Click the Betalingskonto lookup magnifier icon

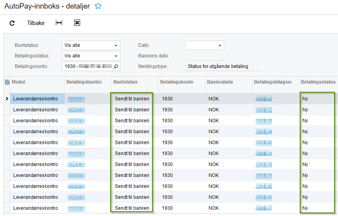click(116, 66)
